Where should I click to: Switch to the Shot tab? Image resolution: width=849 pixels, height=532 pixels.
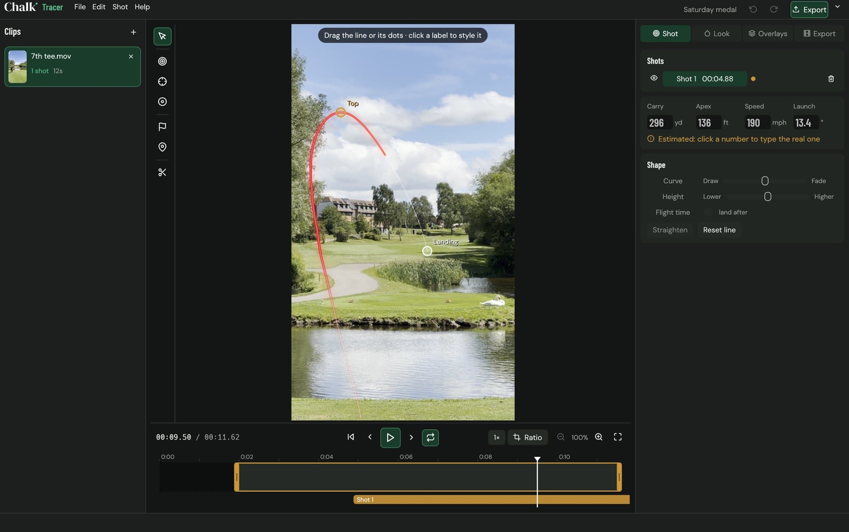[x=665, y=33]
